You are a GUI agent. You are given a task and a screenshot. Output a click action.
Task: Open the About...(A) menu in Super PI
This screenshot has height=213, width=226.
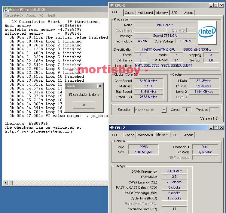[x=35, y=15]
